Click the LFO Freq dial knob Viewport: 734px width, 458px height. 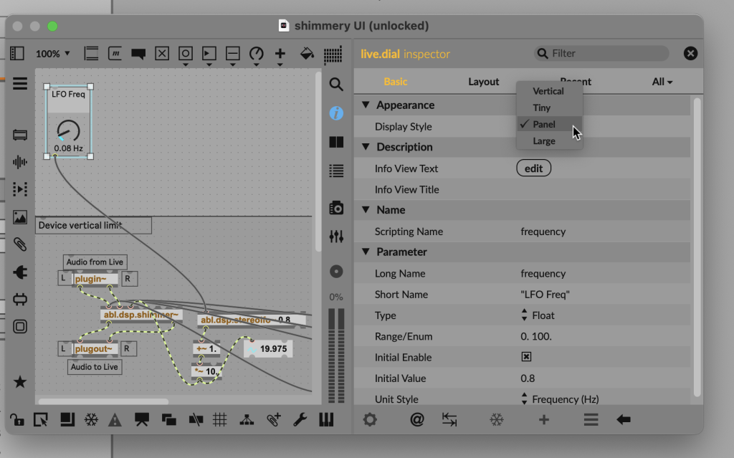[x=68, y=132]
